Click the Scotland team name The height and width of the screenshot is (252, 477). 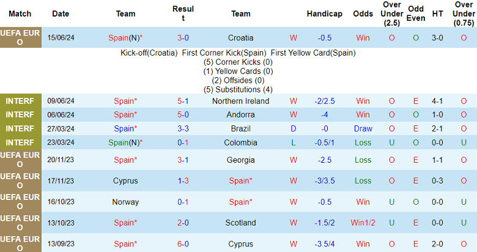[240, 223]
